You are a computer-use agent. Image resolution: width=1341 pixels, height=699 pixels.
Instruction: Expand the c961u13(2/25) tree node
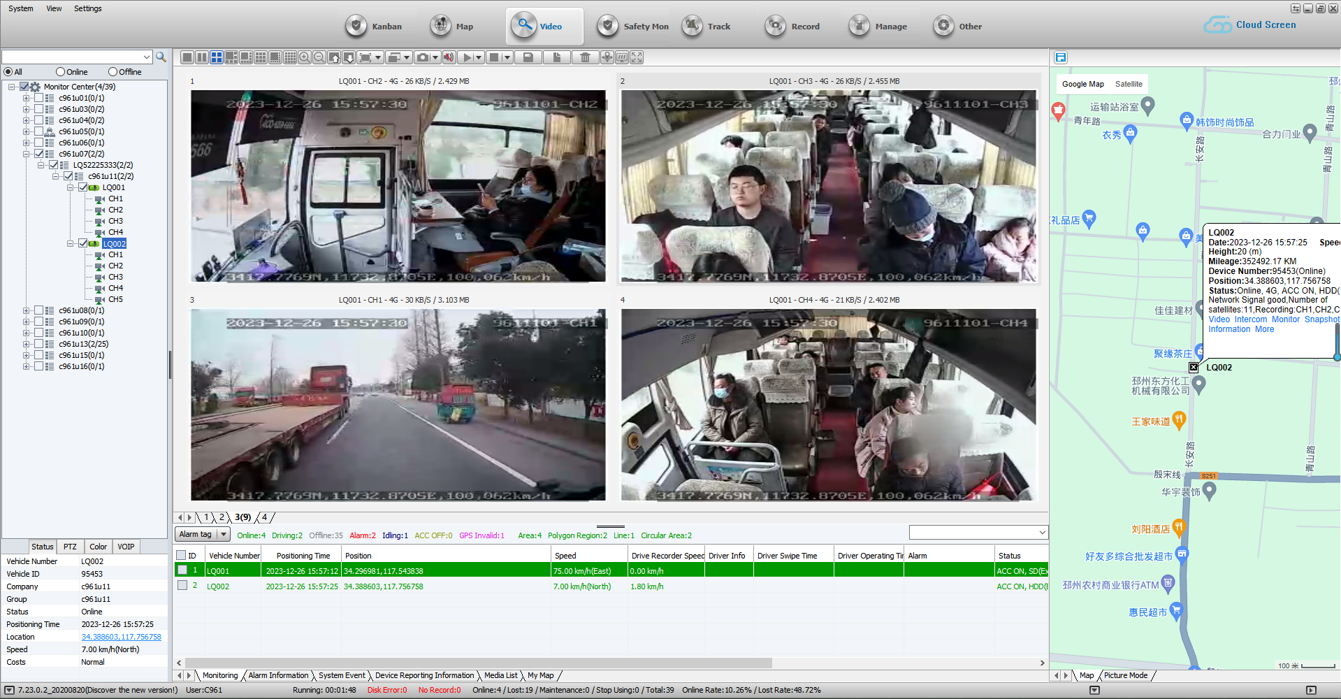point(26,344)
